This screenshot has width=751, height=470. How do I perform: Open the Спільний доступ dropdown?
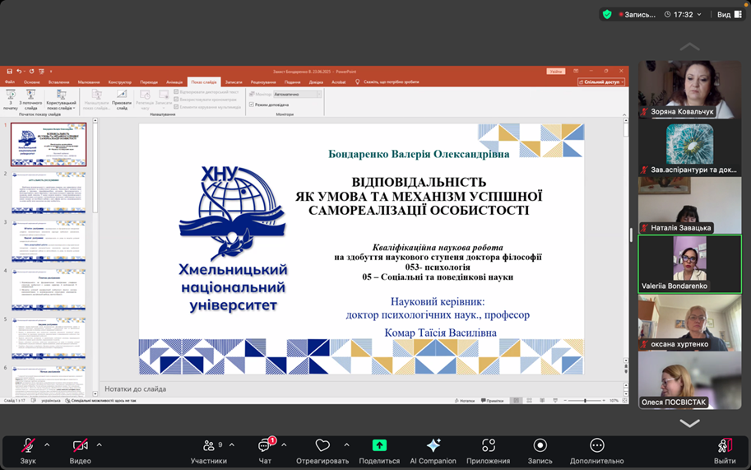click(601, 82)
